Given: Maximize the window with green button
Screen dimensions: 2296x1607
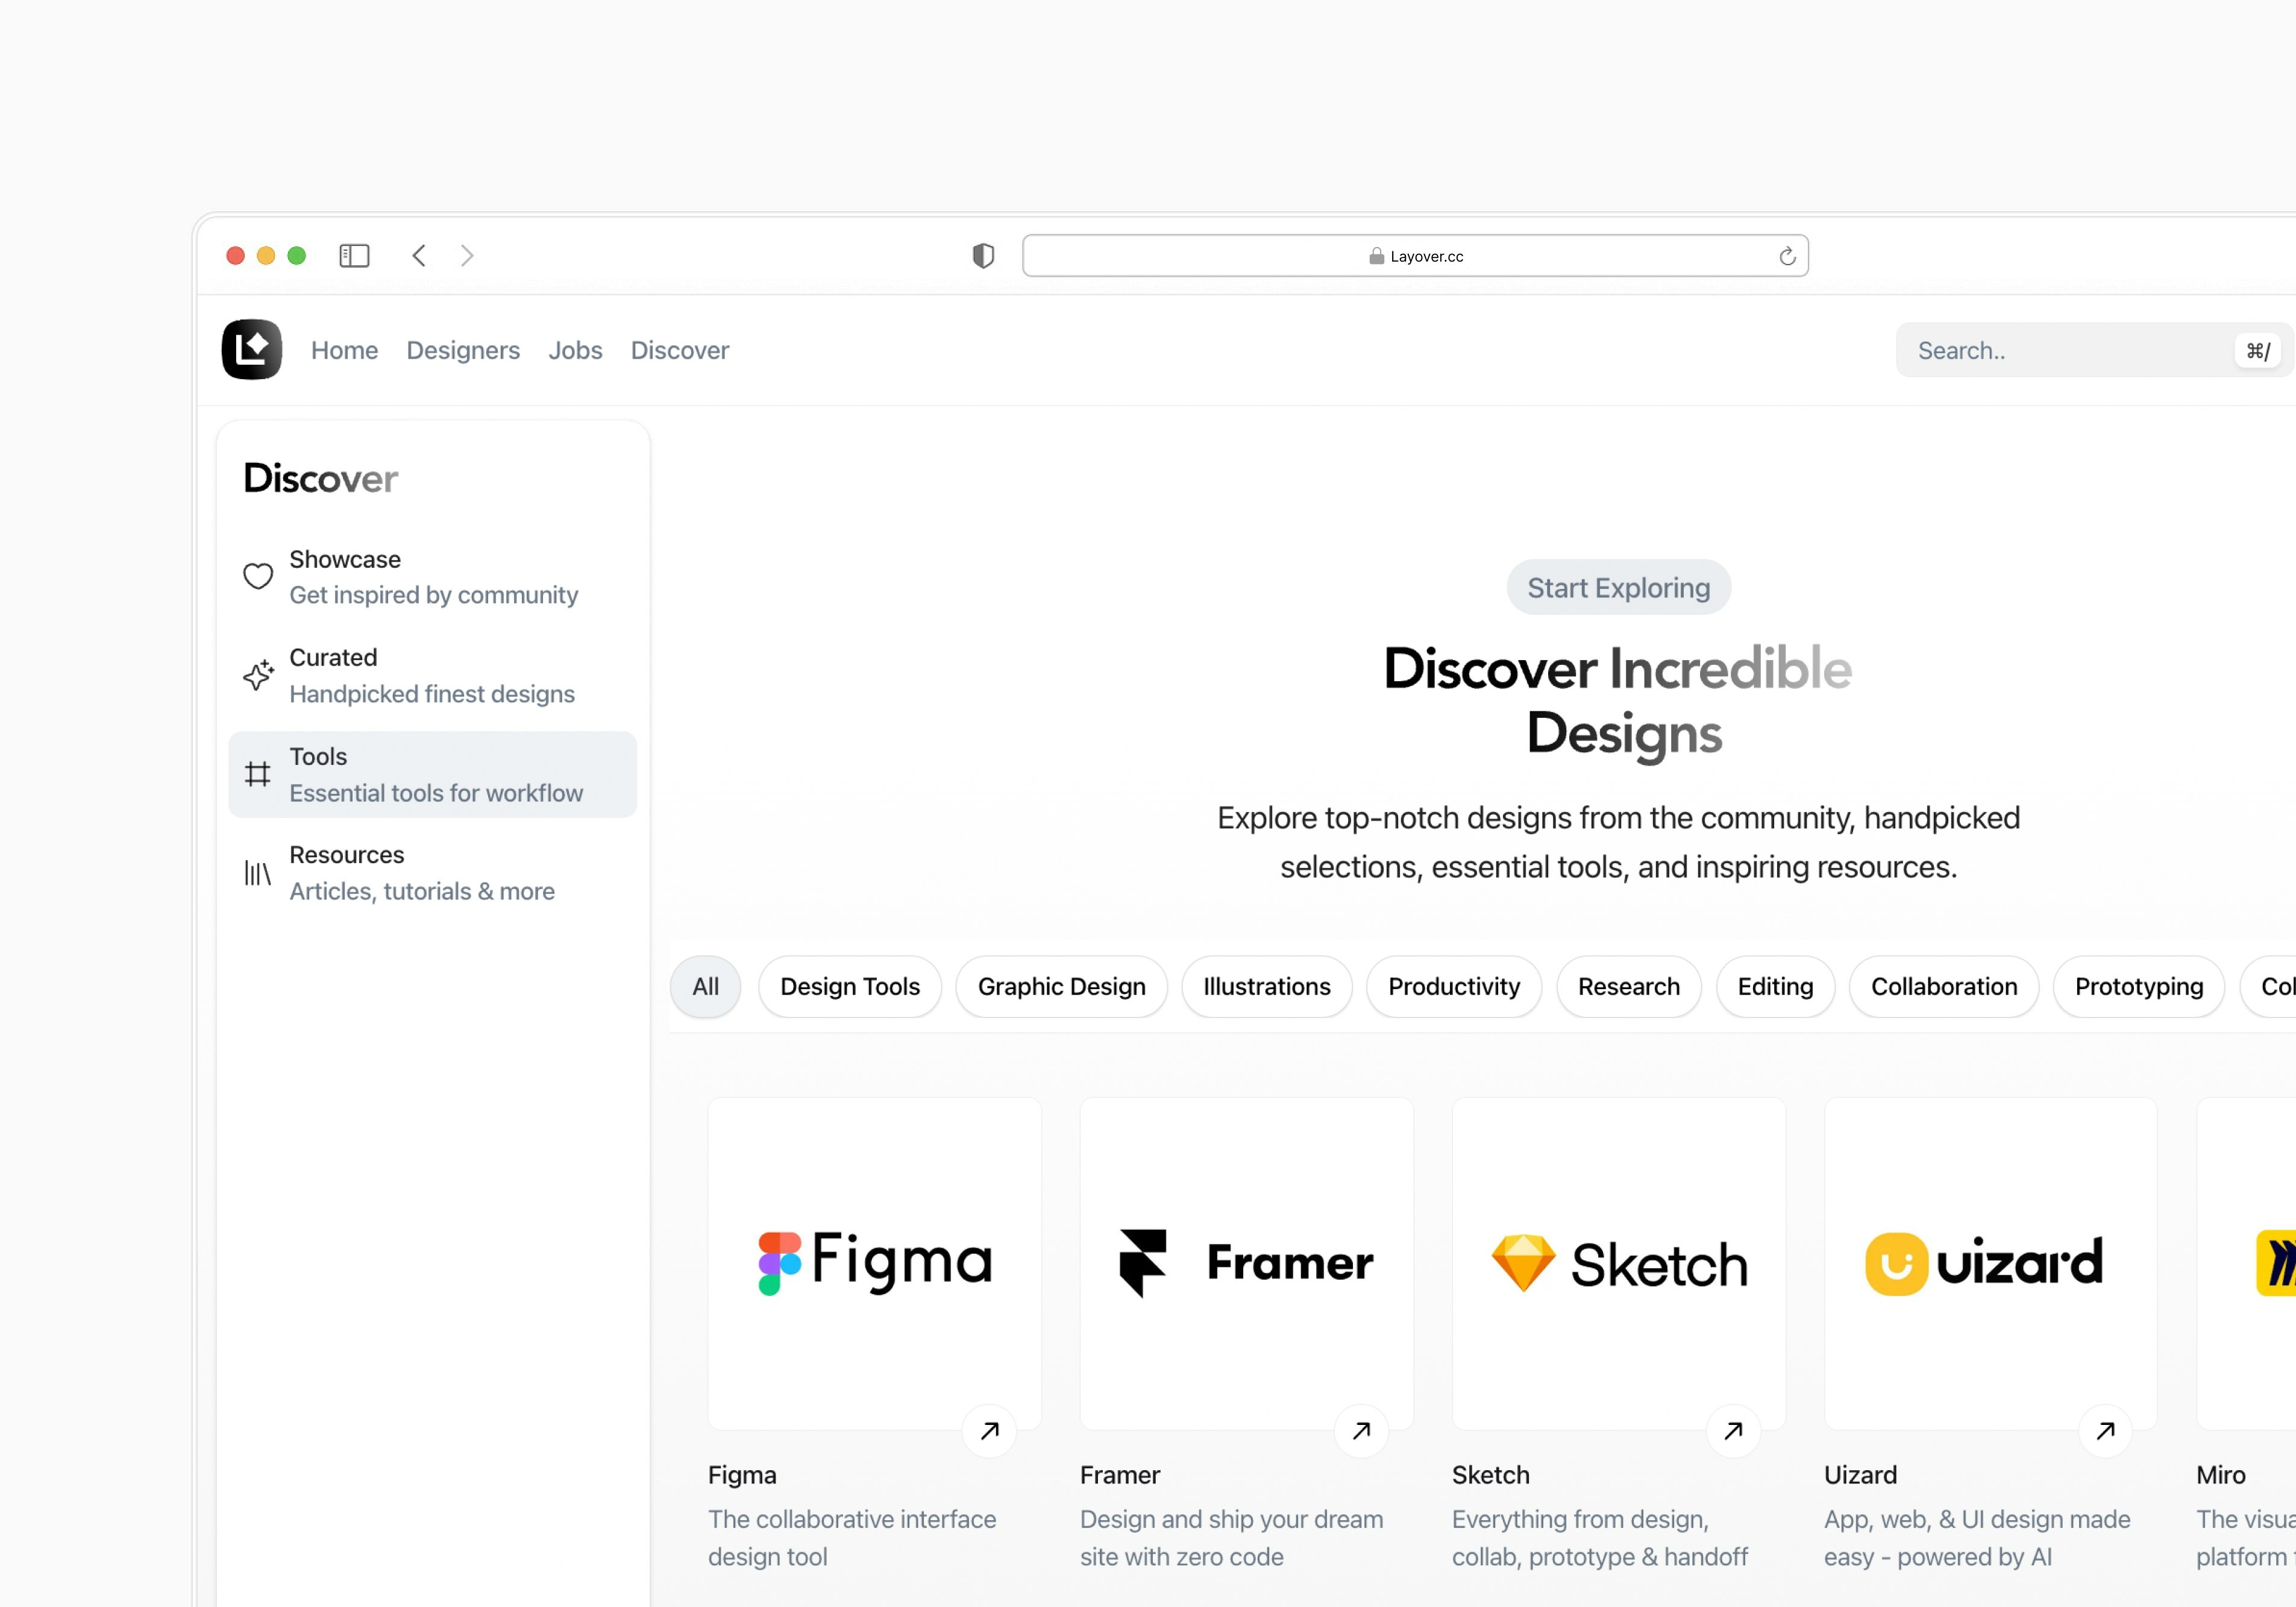Looking at the screenshot, I should 296,256.
